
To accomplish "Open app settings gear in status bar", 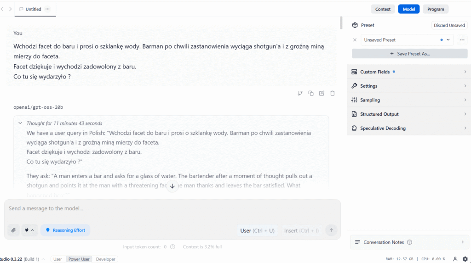I will tap(465, 259).
